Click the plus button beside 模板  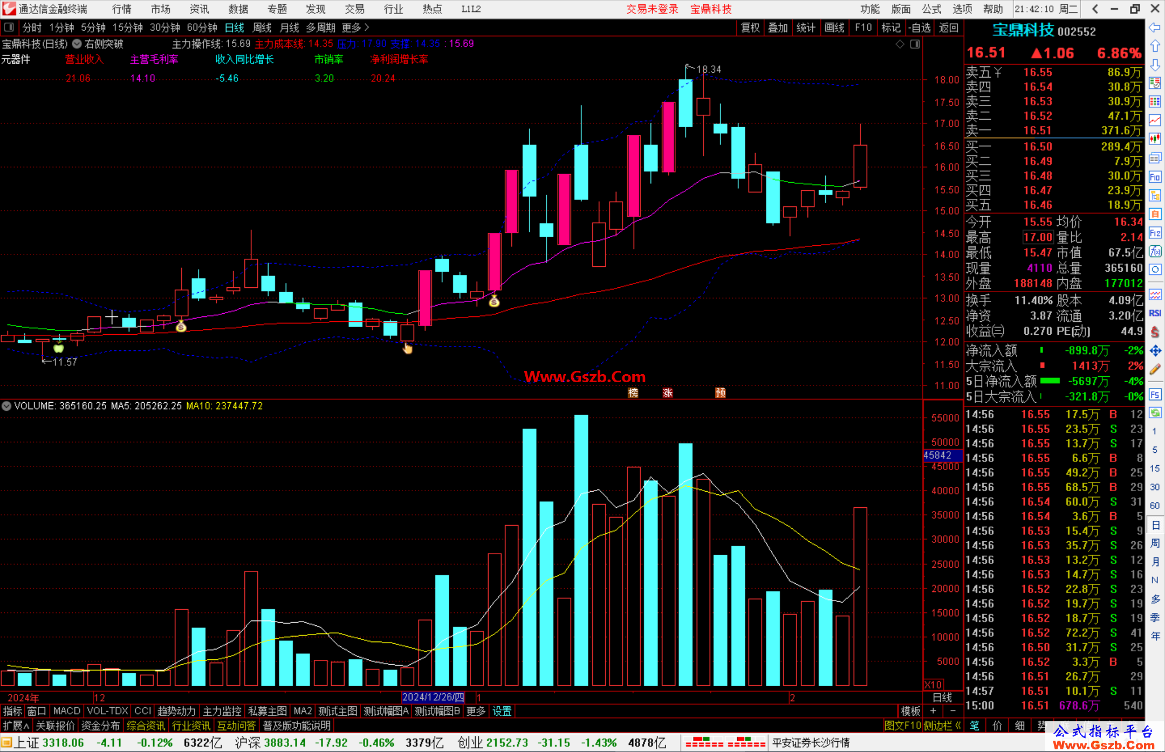[x=933, y=712]
